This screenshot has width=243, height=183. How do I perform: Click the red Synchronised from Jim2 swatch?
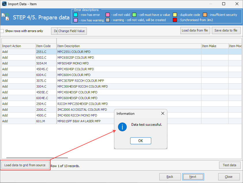[175, 20]
